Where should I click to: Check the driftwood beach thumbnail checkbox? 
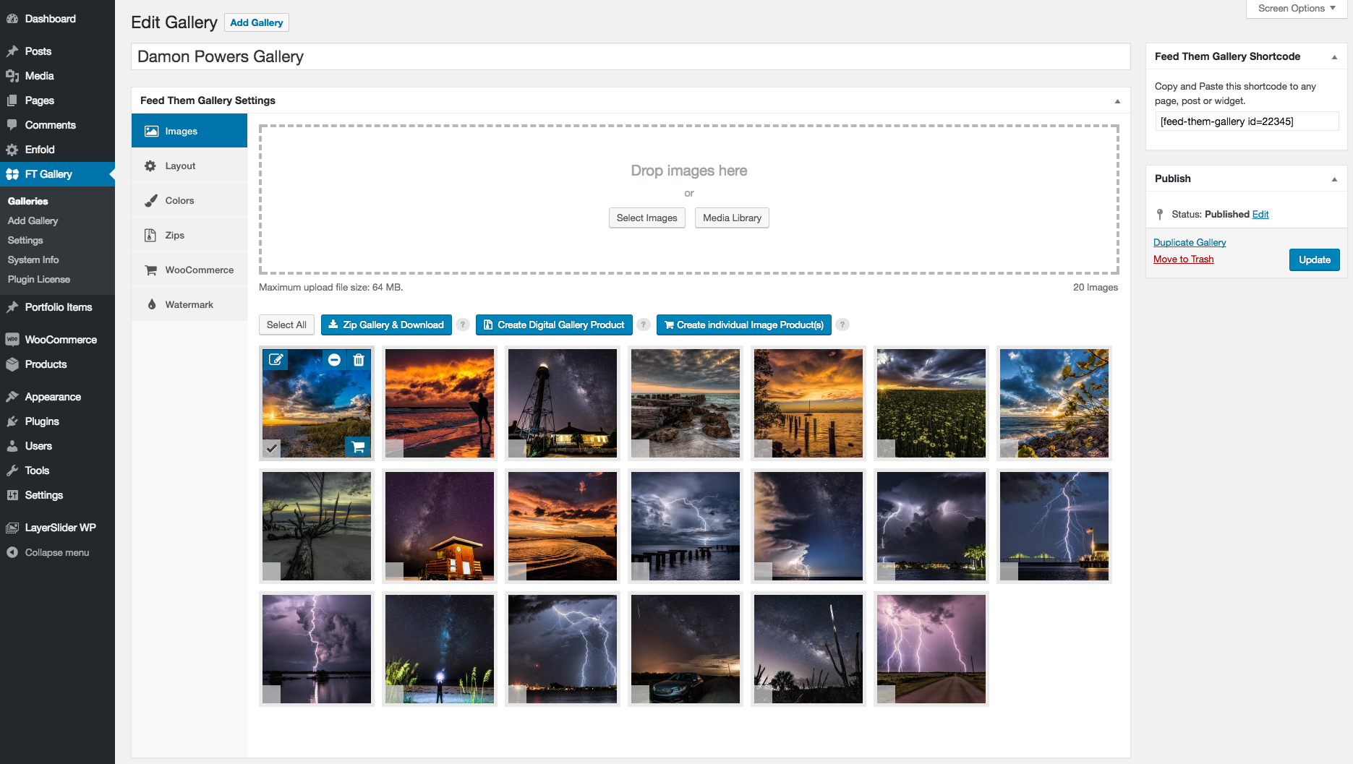(271, 571)
